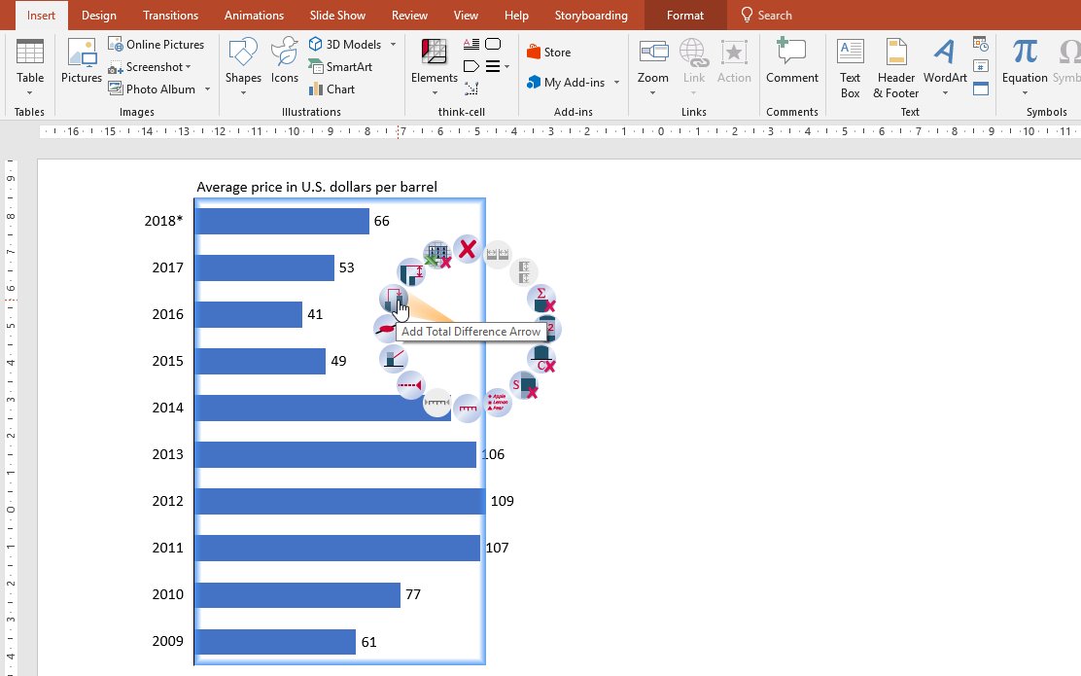
Task: Click the Excel datasheet grid icon in radial menu
Action: [437, 255]
